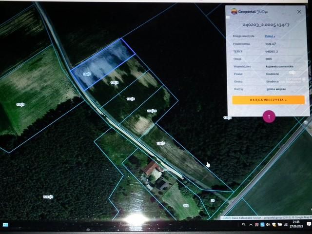Open the Windows notification center icon
The image size is (312, 234).
[309, 224]
